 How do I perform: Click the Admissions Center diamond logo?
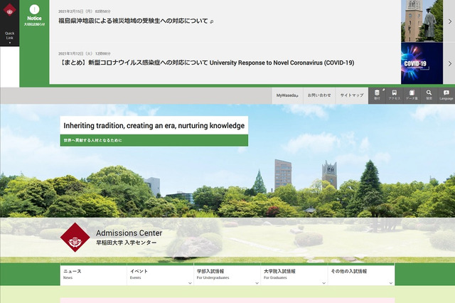[x=75, y=238]
